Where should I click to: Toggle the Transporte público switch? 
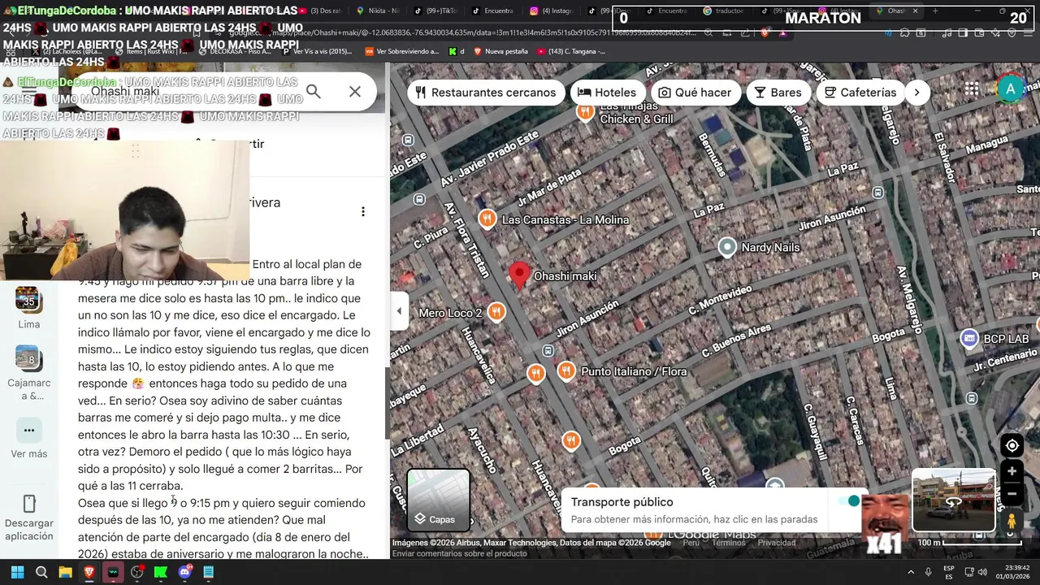848,501
